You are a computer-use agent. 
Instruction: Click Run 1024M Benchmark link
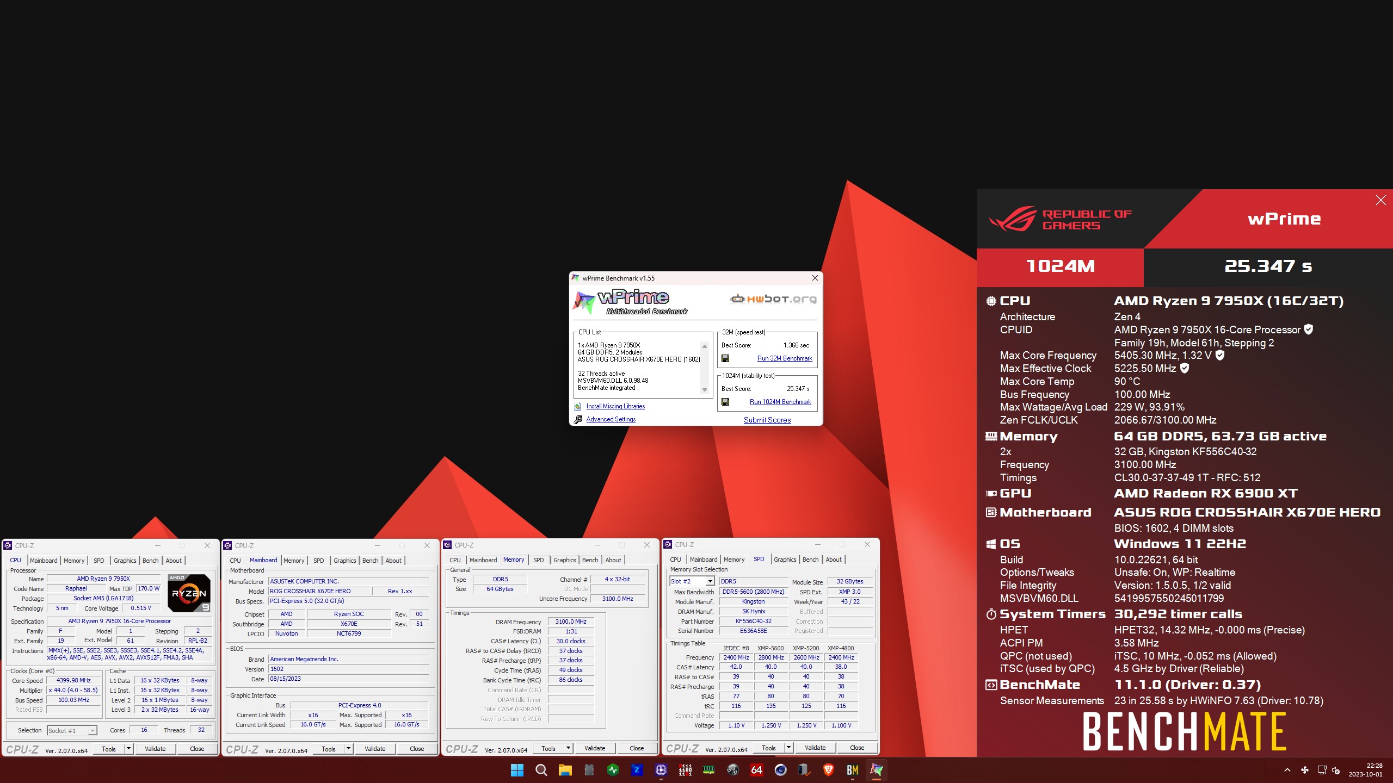click(780, 402)
